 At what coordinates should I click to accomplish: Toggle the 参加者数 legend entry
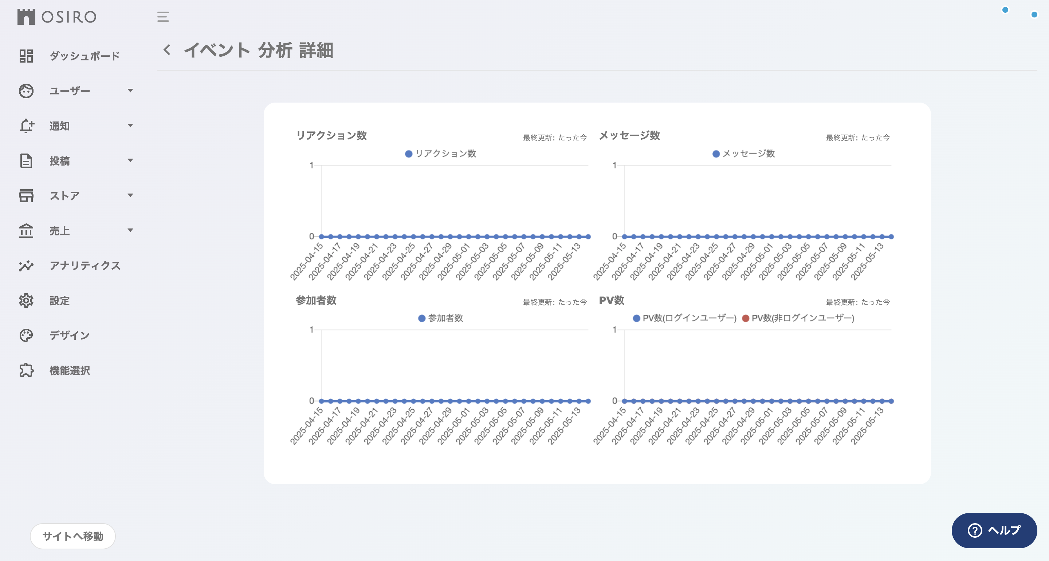click(x=442, y=319)
